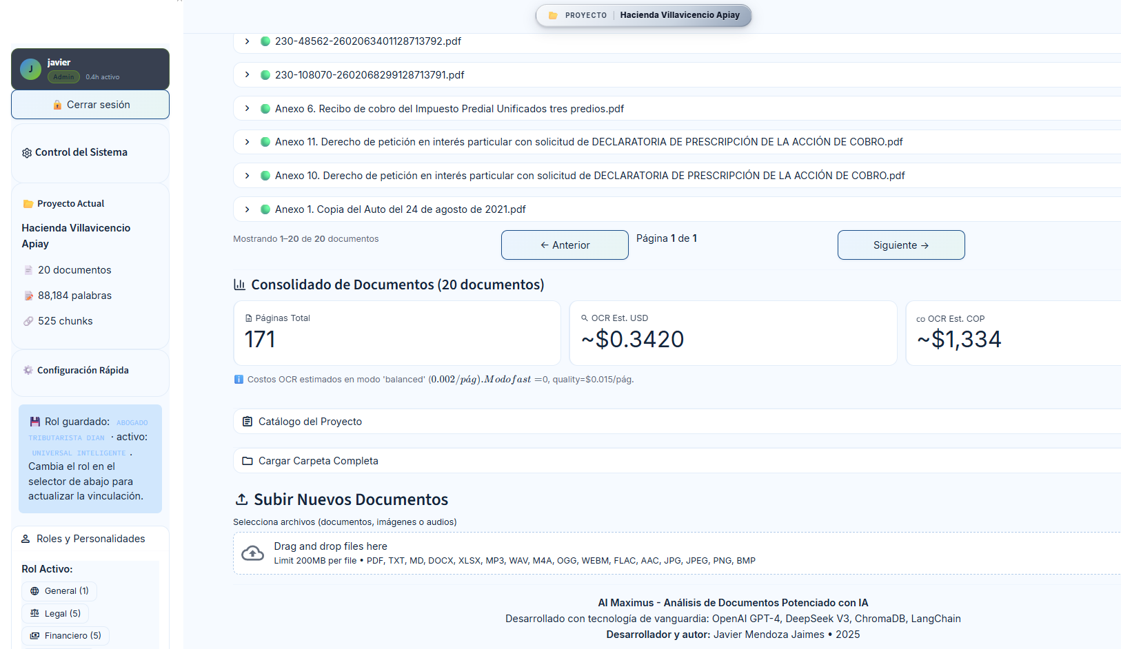Click the floppy disk icon in Rol guardado
Screen dimensions: 1121x649
(35, 422)
